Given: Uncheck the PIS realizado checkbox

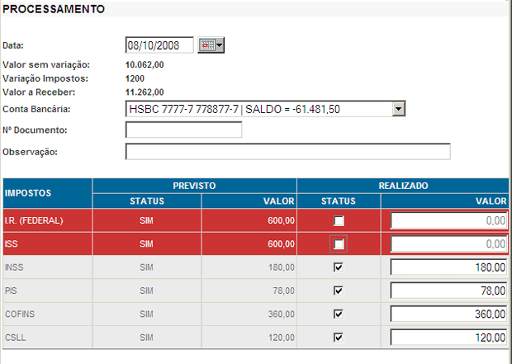Looking at the screenshot, I should [x=339, y=291].
